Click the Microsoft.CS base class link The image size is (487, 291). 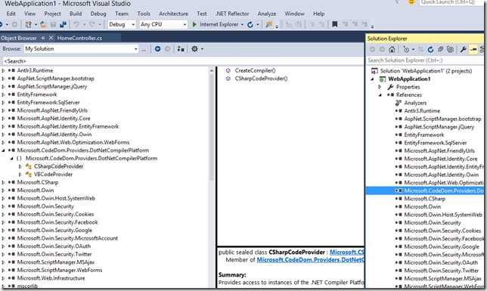pyautogui.click(x=347, y=252)
